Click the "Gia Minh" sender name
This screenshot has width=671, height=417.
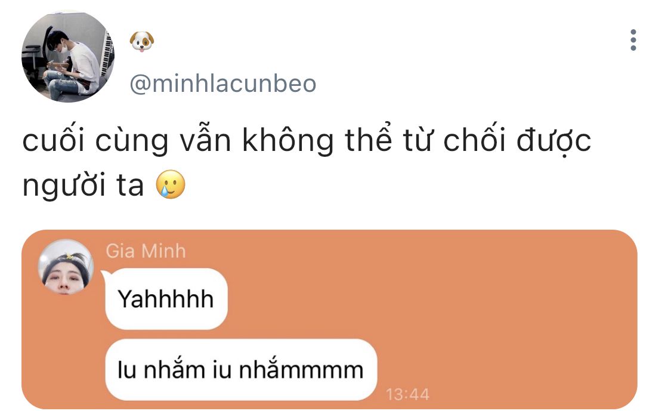[x=146, y=251]
